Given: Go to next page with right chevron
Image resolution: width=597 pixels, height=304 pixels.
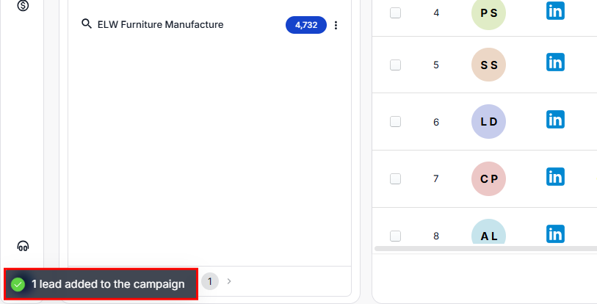Looking at the screenshot, I should coord(229,281).
